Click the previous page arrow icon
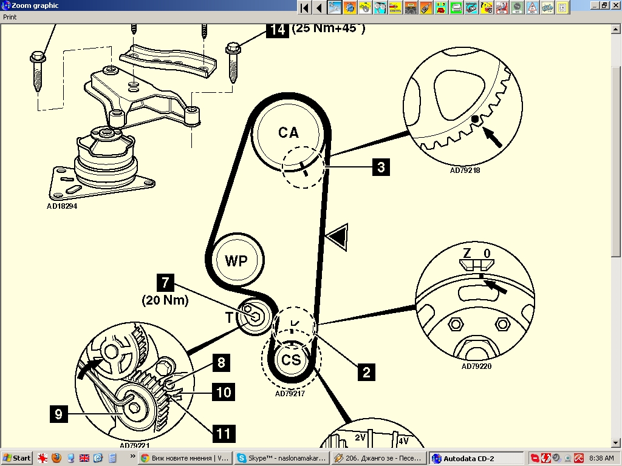622x466 pixels. (x=318, y=7)
